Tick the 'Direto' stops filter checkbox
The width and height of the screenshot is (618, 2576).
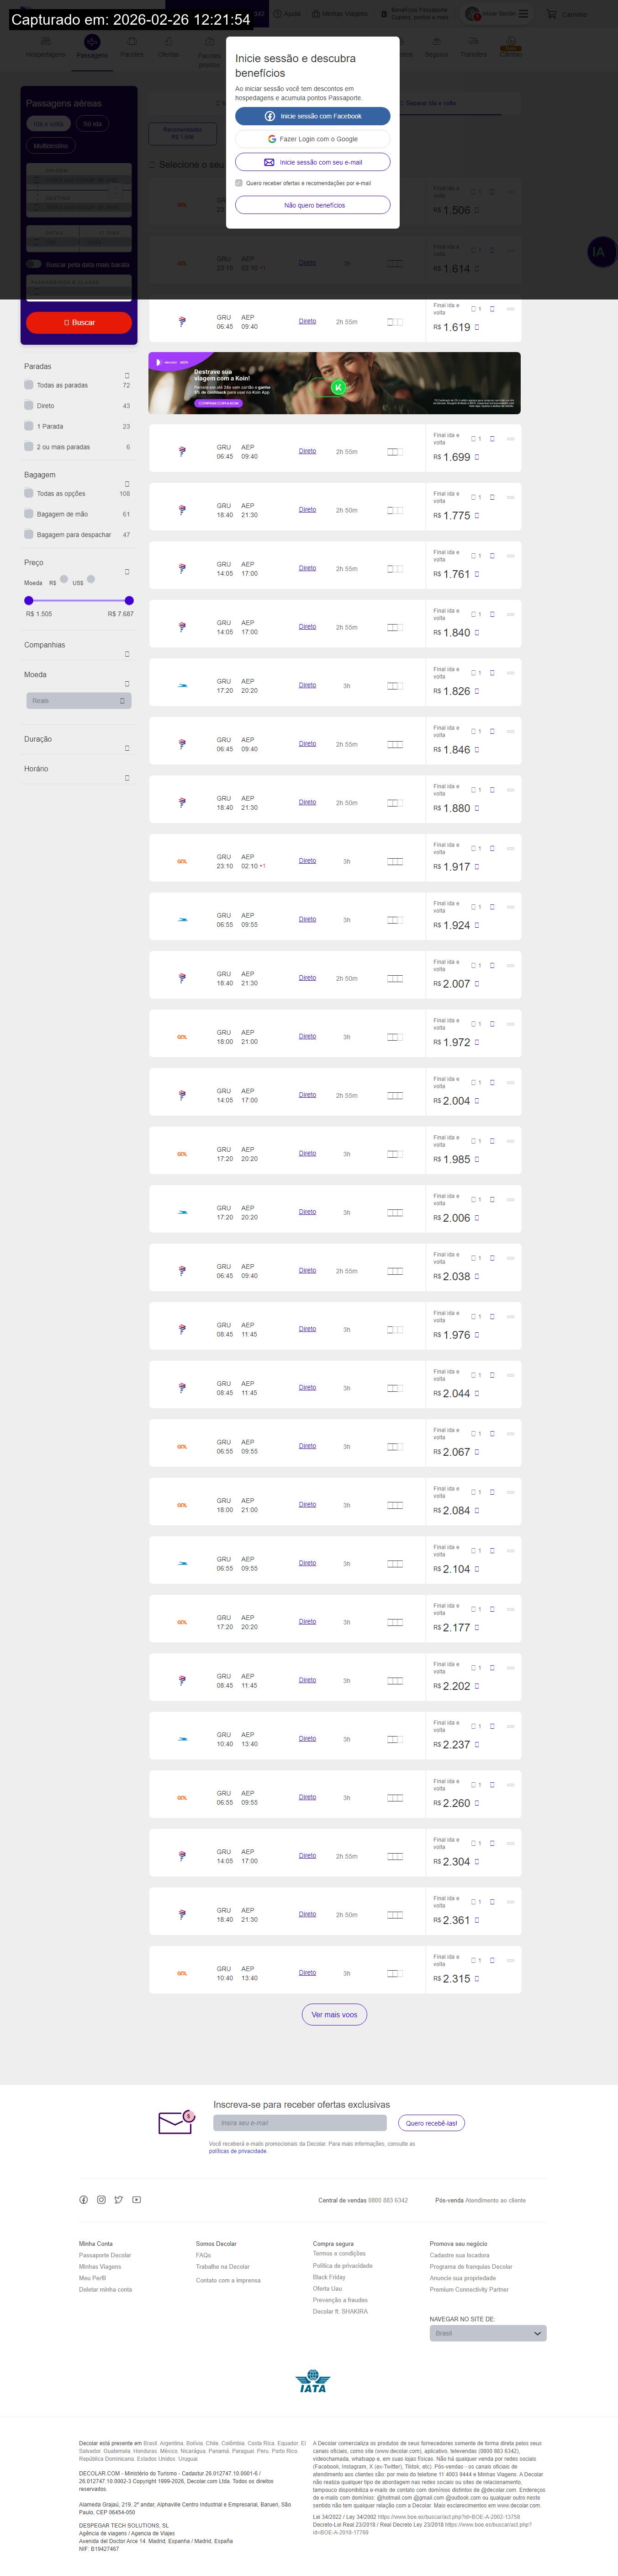(29, 406)
